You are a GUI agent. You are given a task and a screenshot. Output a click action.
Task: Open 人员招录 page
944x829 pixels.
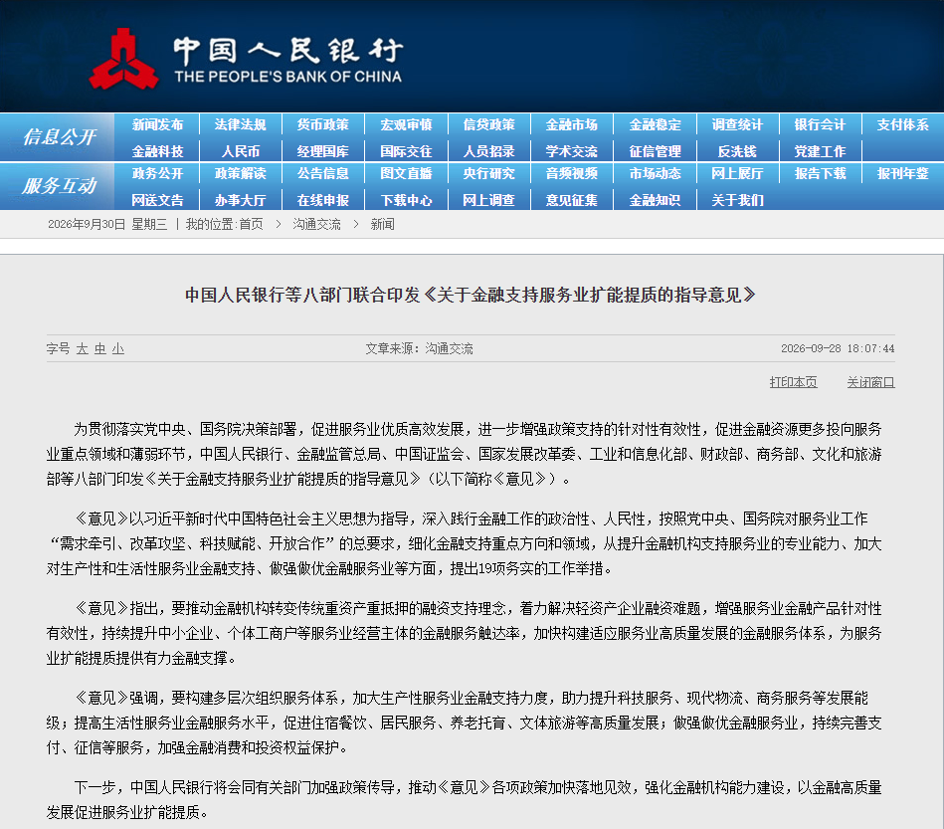[488, 151]
